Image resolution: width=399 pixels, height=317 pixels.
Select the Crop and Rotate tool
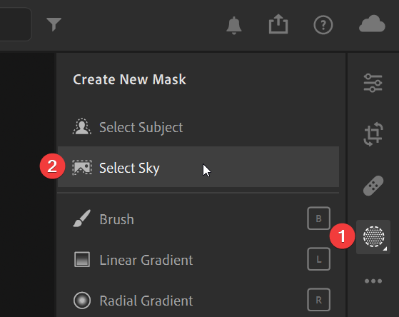[x=373, y=134]
